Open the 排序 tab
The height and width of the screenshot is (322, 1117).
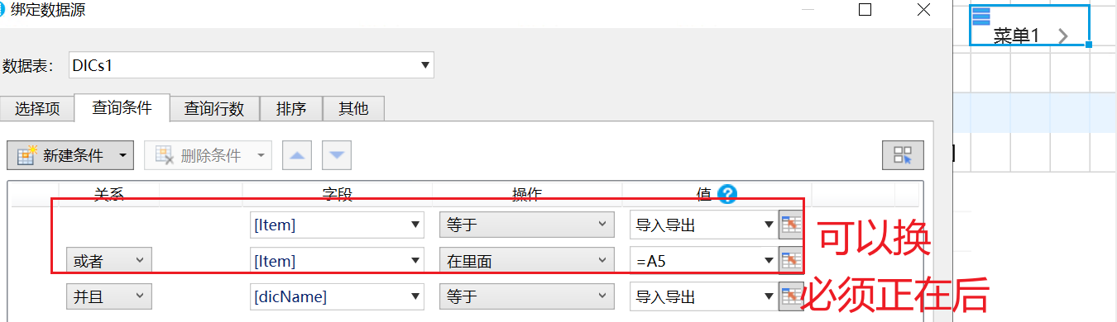(x=291, y=108)
